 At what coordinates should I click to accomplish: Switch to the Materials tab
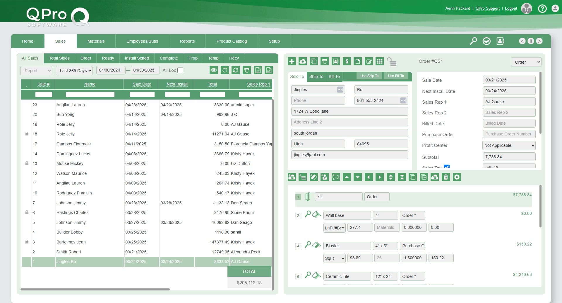click(96, 41)
